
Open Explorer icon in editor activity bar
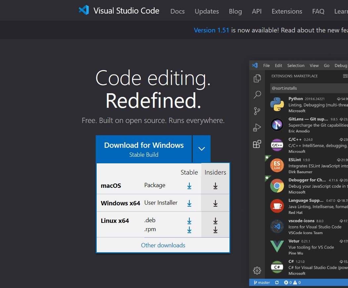[x=257, y=78]
